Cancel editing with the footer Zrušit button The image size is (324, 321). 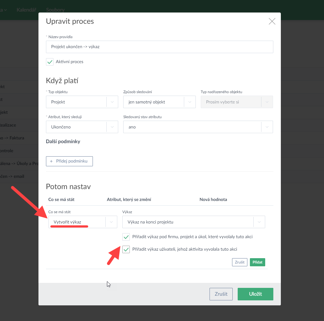tap(221, 294)
